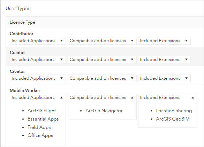Expand Included Extensions in the shaded Creator row
Image resolution: width=204 pixels, height=147 pixels.
164,60
